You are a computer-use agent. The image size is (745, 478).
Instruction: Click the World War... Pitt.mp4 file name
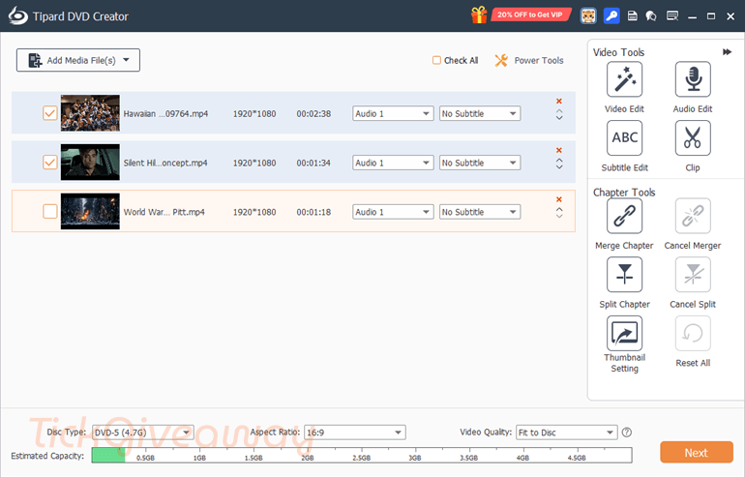pos(164,212)
